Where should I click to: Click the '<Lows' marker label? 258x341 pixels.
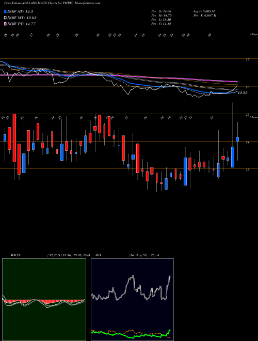pos(253,117)
